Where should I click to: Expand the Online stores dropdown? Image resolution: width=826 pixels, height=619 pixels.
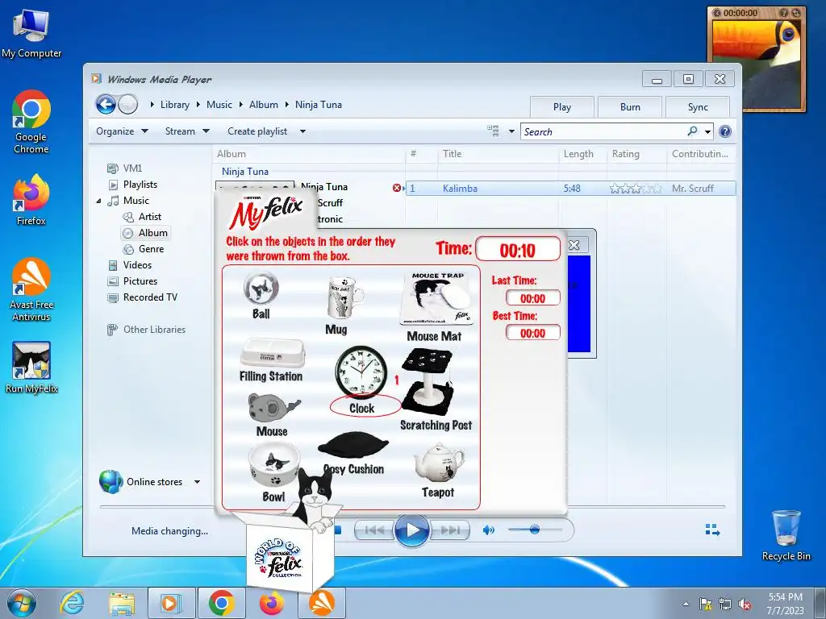(x=197, y=482)
